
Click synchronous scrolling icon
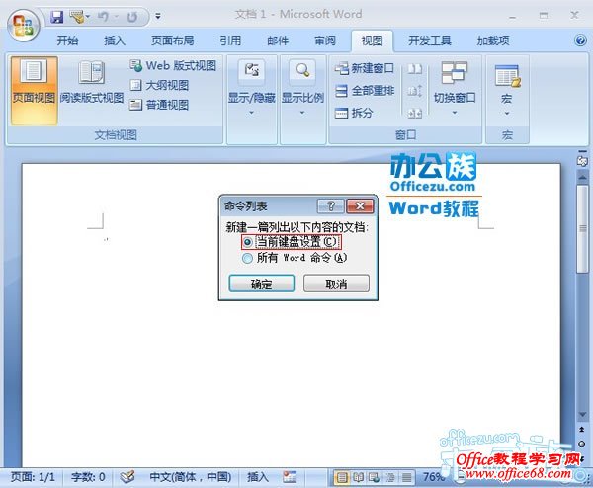414,91
